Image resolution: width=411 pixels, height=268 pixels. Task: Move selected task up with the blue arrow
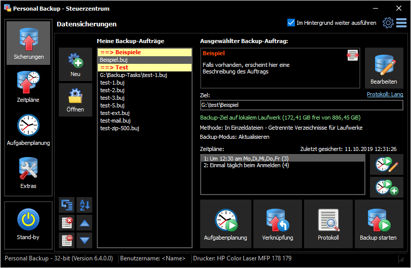click(85, 222)
